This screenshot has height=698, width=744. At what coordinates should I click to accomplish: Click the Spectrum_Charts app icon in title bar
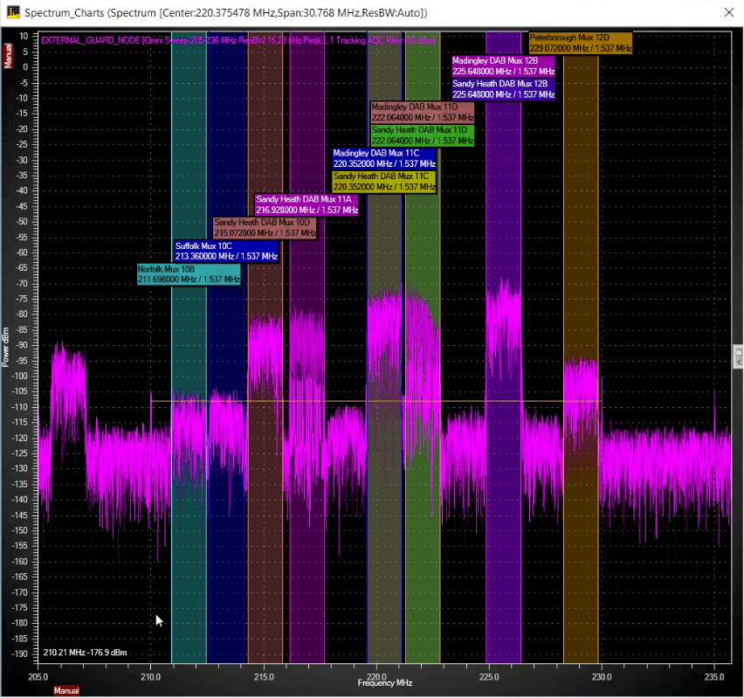pyautogui.click(x=13, y=12)
